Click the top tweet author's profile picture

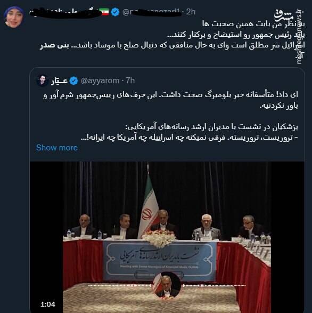pos(14,17)
